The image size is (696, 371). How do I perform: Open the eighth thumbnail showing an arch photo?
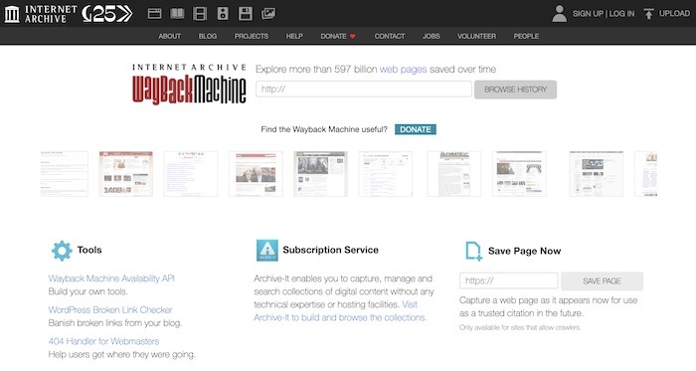pyautogui.click(x=519, y=174)
